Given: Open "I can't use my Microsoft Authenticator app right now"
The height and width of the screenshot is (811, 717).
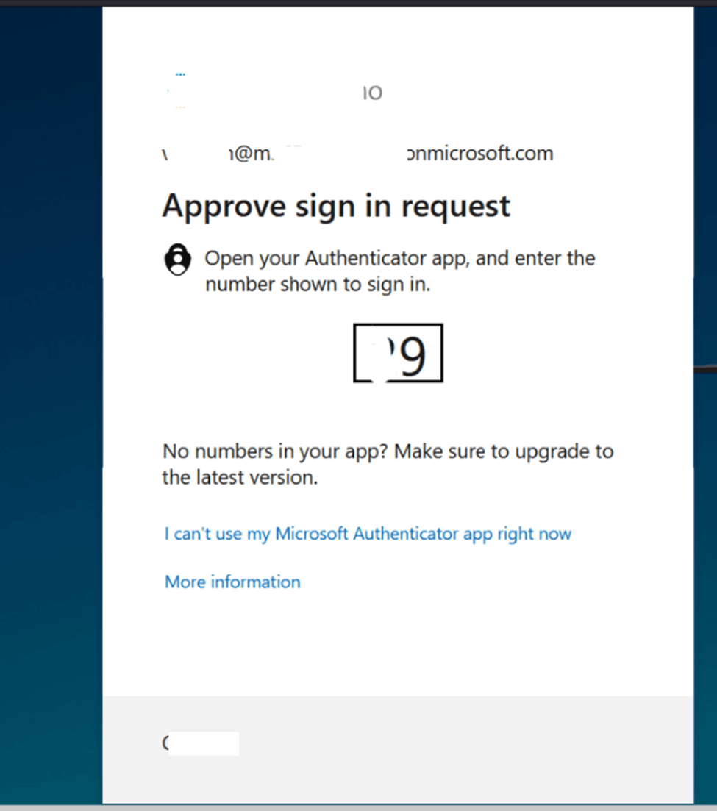Looking at the screenshot, I should point(368,534).
